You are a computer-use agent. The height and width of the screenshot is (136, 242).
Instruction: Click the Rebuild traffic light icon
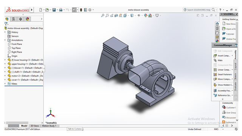coord(81,10)
